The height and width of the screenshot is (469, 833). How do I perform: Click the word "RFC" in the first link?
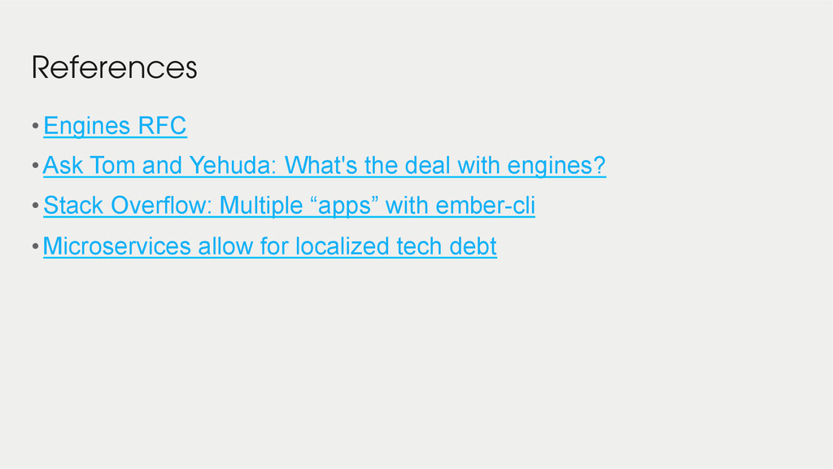pos(162,126)
